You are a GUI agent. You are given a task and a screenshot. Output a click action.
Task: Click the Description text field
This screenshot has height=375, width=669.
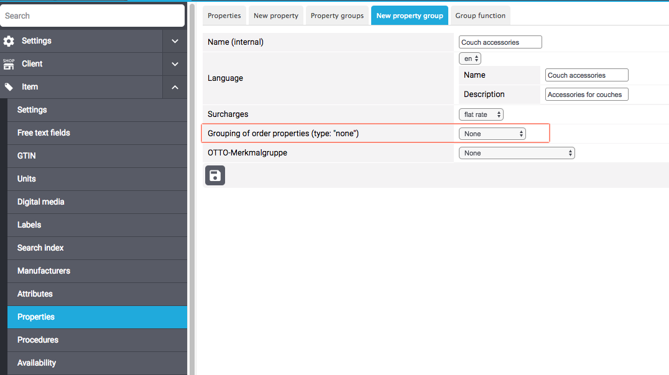pyautogui.click(x=587, y=95)
